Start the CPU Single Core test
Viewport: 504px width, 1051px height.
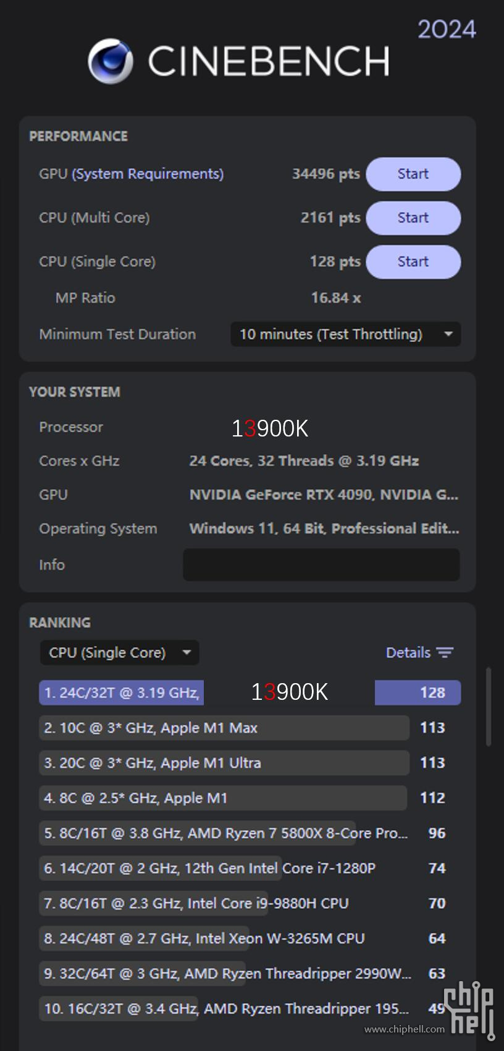pos(413,262)
